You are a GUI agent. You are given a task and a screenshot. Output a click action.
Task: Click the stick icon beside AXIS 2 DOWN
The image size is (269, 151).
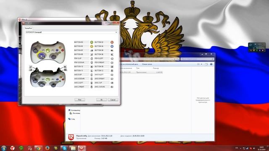(112, 87)
